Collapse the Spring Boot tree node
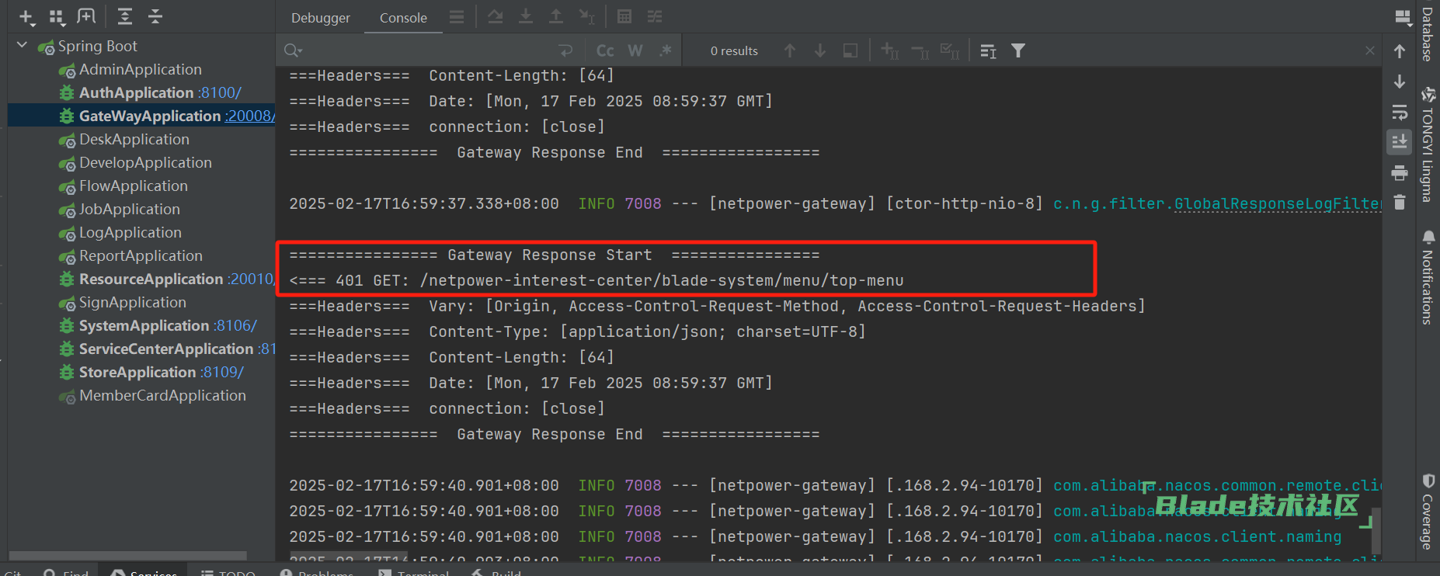 click(22, 46)
